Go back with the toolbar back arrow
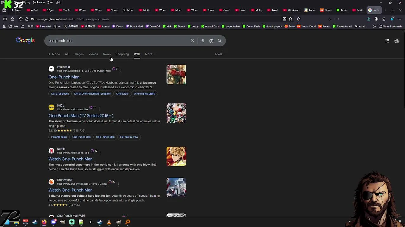Screen dimensions: 405x227 pos(330,19)
